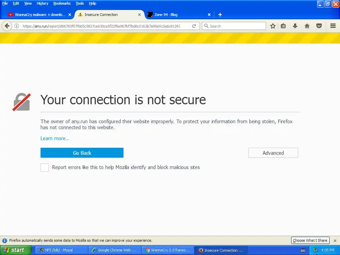This screenshot has width=340, height=255.
Task: Switch to WannaCry 2.0 Ranso taskbar item
Action: click(168, 250)
